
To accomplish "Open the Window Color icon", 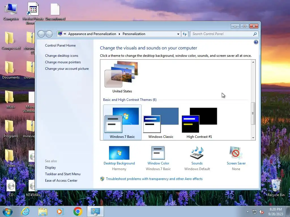I will point(158,153).
